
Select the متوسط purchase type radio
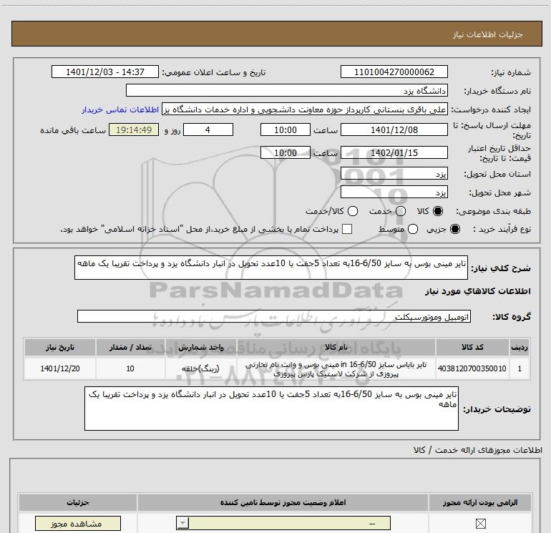(x=413, y=229)
